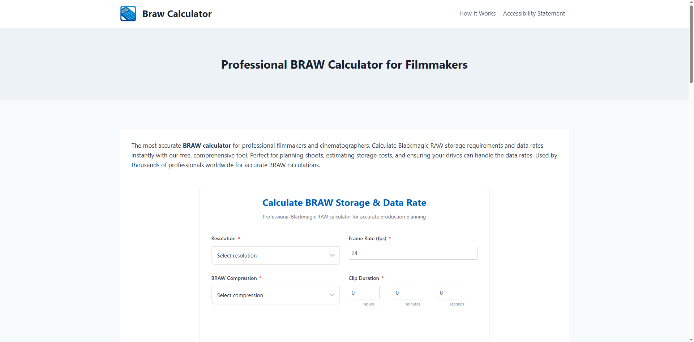Viewport: 694px width, 342px height.
Task: Click the minutes duration input
Action: [407, 293]
